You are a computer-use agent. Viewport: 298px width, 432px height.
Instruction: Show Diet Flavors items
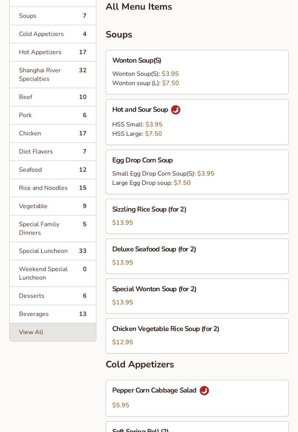click(x=53, y=152)
